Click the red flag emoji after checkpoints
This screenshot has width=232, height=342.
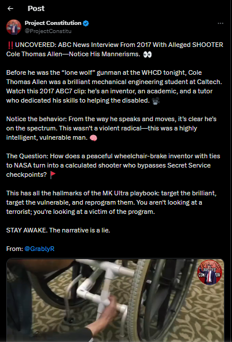click(x=53, y=175)
